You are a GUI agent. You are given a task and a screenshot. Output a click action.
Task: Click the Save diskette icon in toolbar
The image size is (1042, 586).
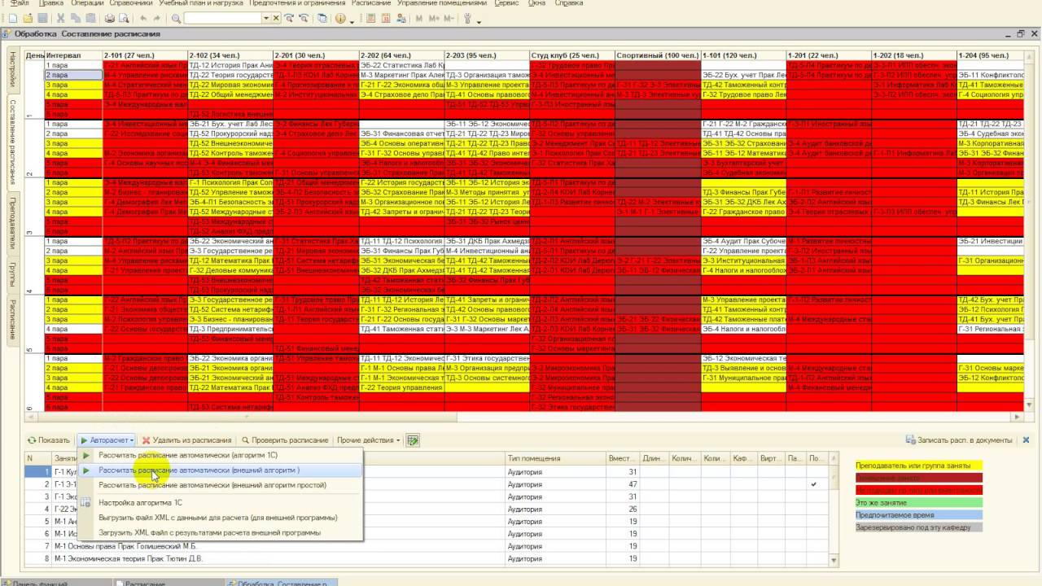[x=42, y=18]
